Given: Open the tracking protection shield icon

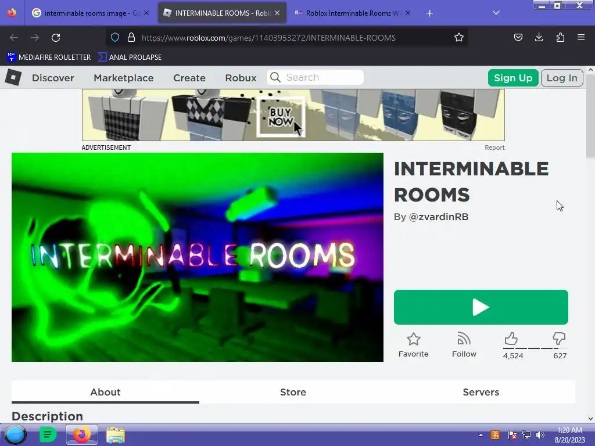Looking at the screenshot, I should tap(115, 38).
